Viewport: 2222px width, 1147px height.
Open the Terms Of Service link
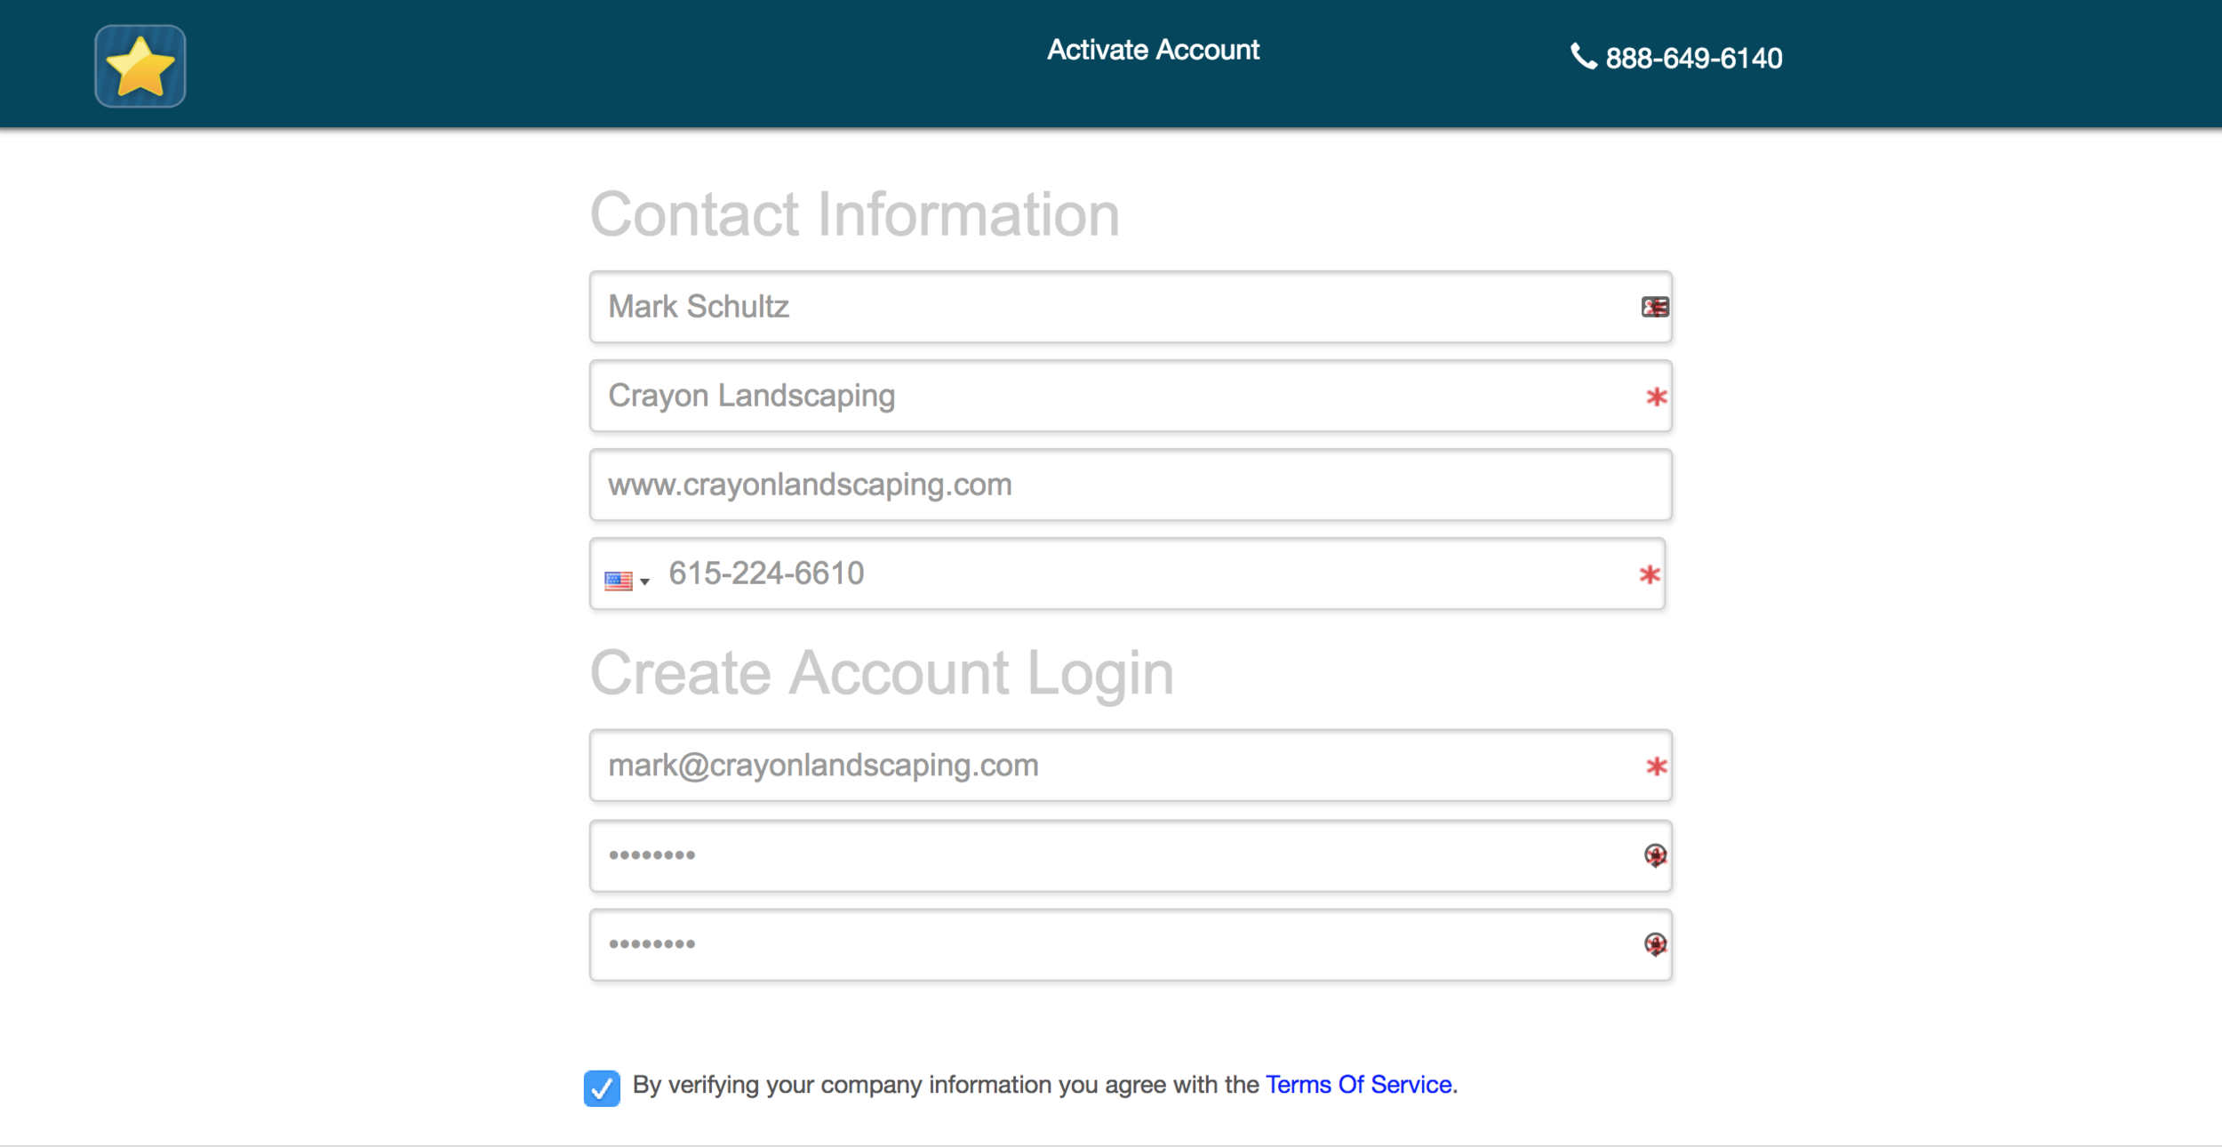click(x=1359, y=1085)
